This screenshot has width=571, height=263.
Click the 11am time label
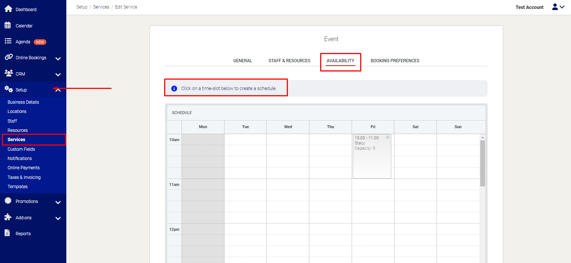pyautogui.click(x=175, y=184)
